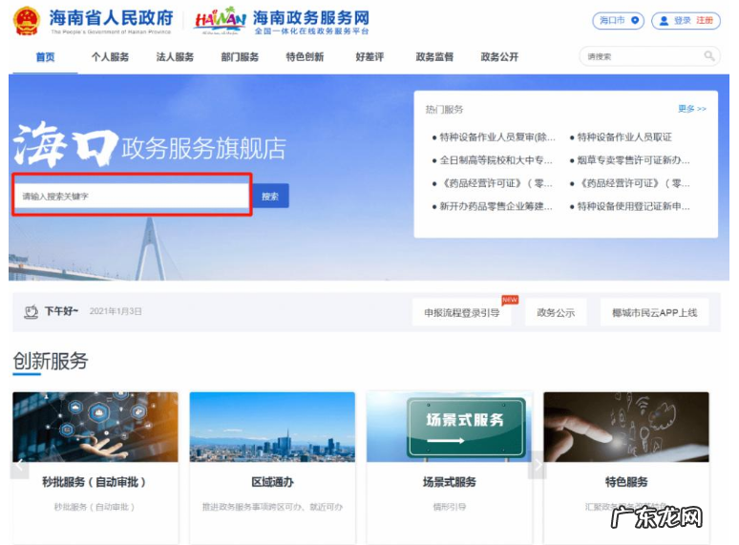
Task: Click the 更多 >> link in 热门服务
Action: coord(692,109)
